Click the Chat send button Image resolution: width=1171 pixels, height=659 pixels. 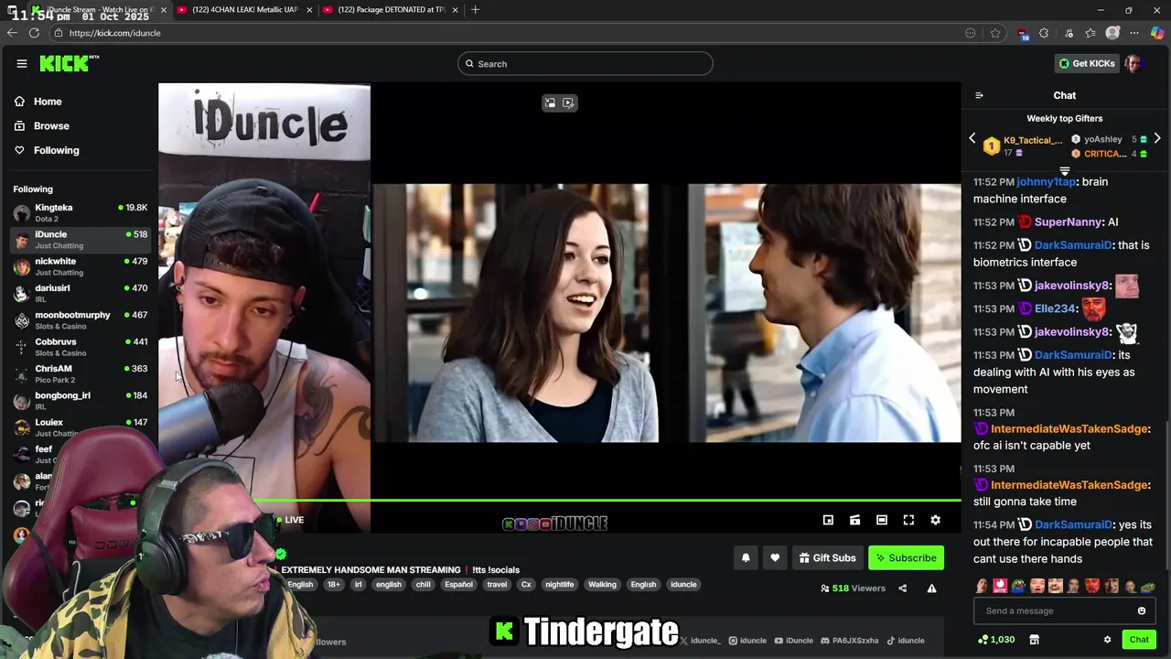(1139, 640)
